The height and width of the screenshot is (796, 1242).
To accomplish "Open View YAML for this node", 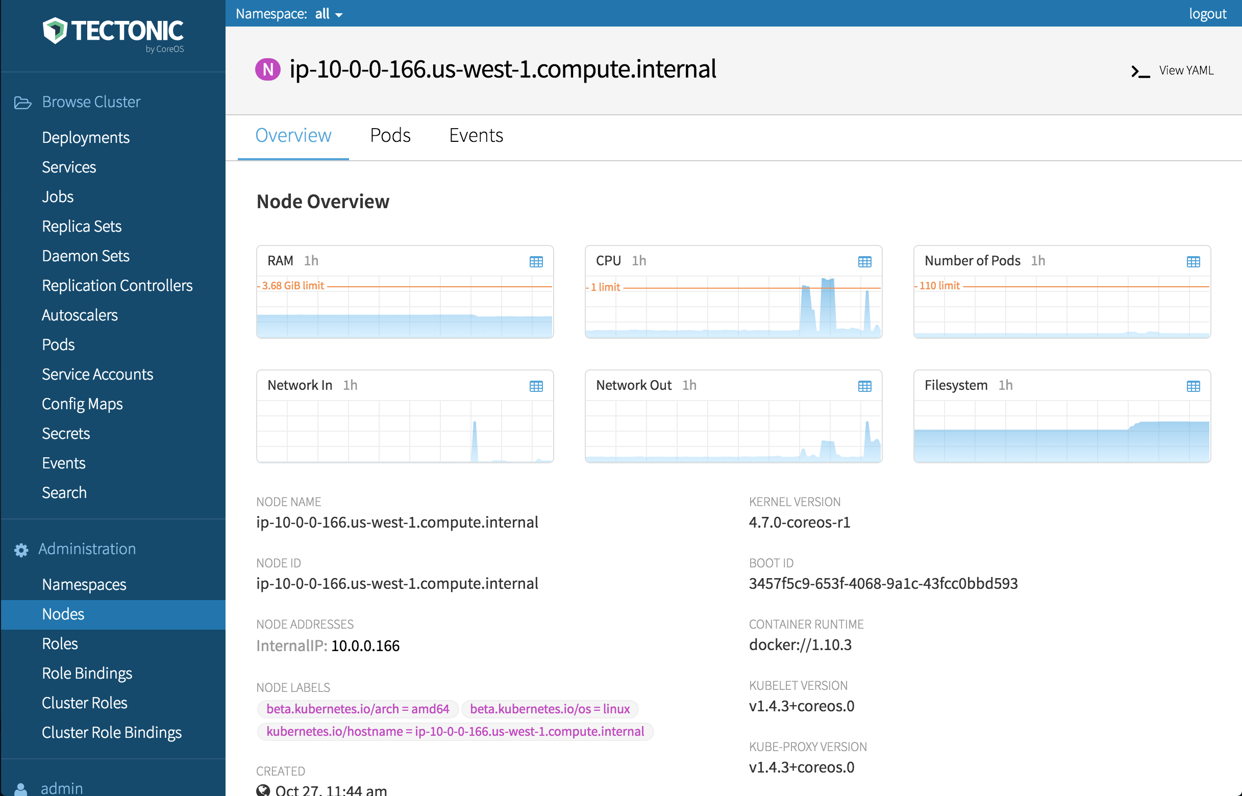I will pos(1187,70).
